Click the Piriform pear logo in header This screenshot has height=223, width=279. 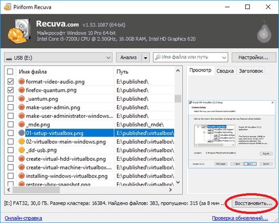click(264, 33)
